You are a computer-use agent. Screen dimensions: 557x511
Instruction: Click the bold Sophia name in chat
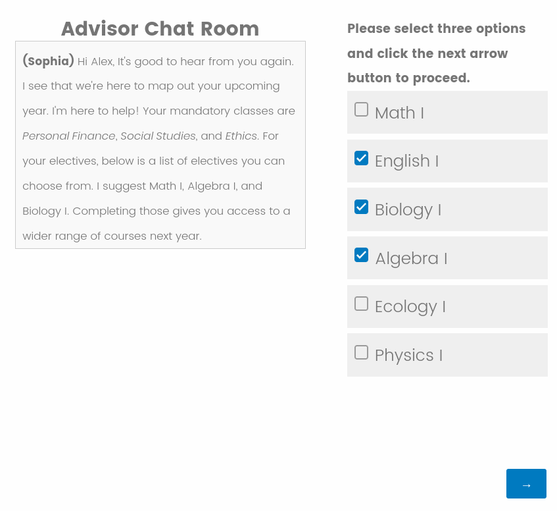pyautogui.click(x=48, y=61)
